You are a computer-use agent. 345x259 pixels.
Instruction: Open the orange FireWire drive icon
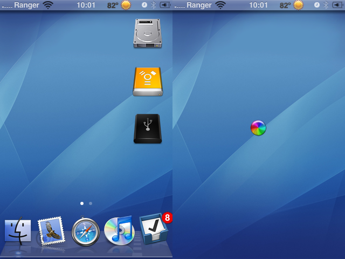tap(148, 81)
